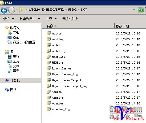This screenshot has height=123, width=146.
Task: Click 新建文件夹 button
Action: click(70, 19)
